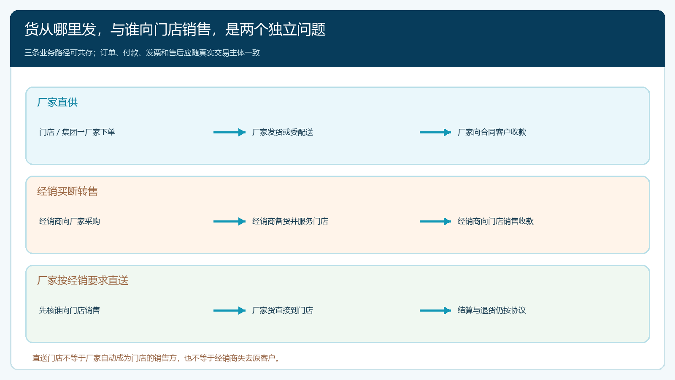Select the 厂家按经销要求直送 section heading

(83, 280)
